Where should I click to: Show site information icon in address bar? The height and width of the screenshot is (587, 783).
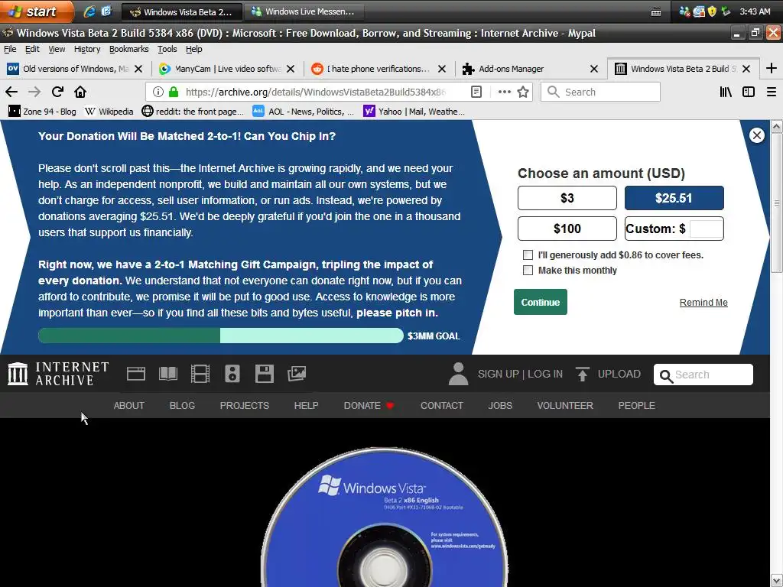(158, 92)
